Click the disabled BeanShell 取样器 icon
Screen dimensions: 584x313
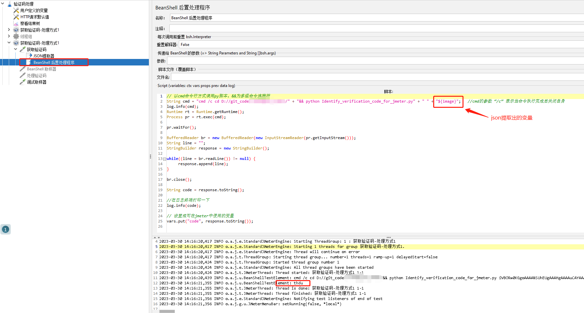[22, 69]
